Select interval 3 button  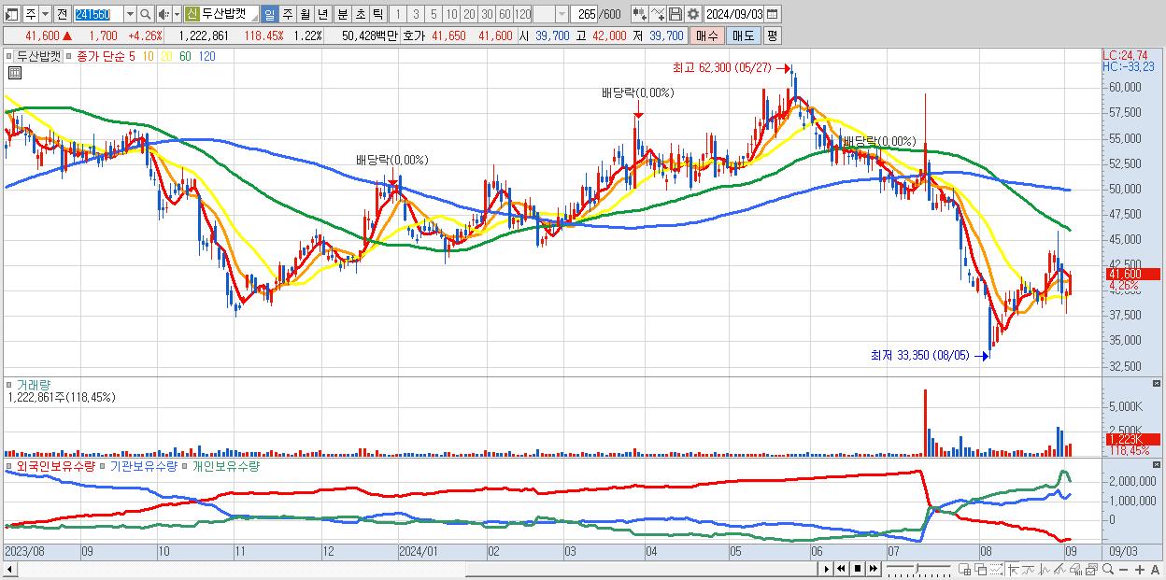point(416,15)
